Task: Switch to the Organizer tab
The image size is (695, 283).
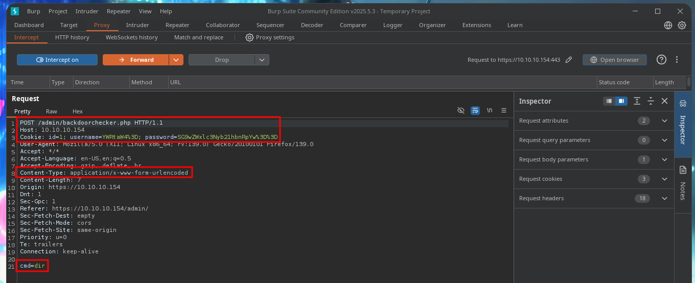Action: [432, 25]
